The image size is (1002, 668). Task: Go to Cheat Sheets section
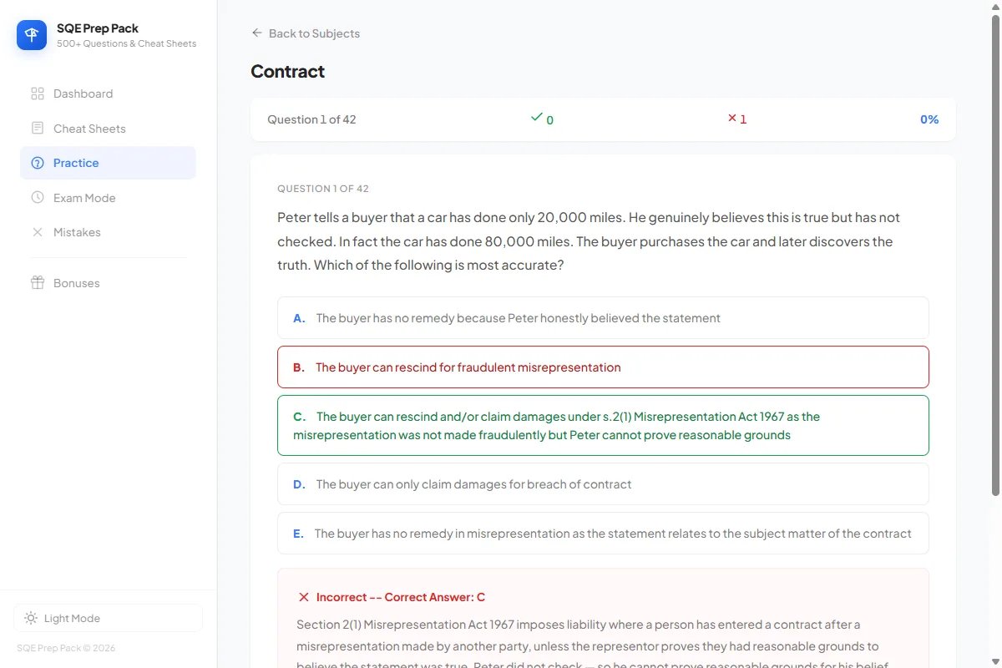point(108,129)
